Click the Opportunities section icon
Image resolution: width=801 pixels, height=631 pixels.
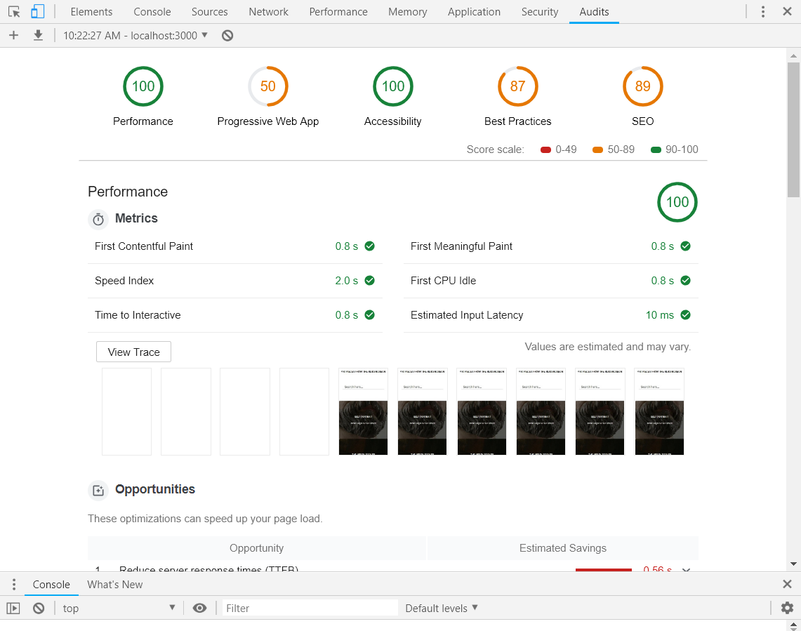pyautogui.click(x=98, y=491)
